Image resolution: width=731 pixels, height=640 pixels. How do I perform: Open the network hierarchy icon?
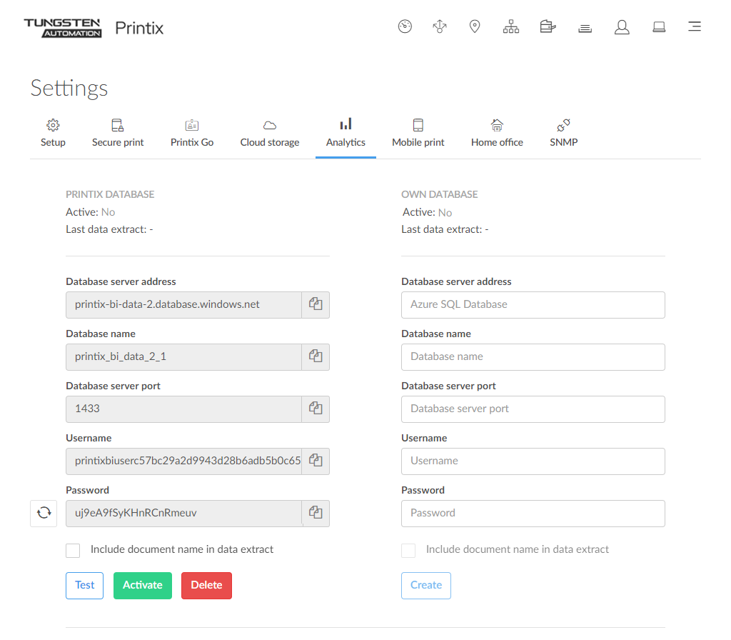click(511, 27)
